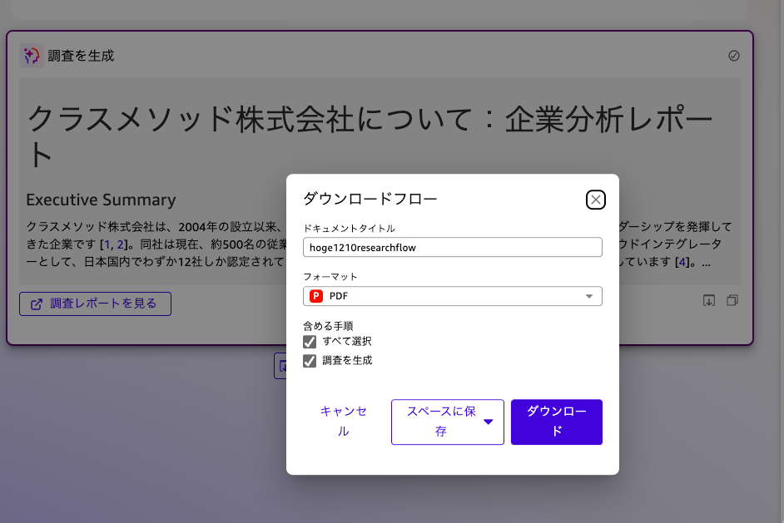Screen dimensions: 784x523
Task: Uncheck the 調査を生成 step checkbox
Action: tap(308, 360)
